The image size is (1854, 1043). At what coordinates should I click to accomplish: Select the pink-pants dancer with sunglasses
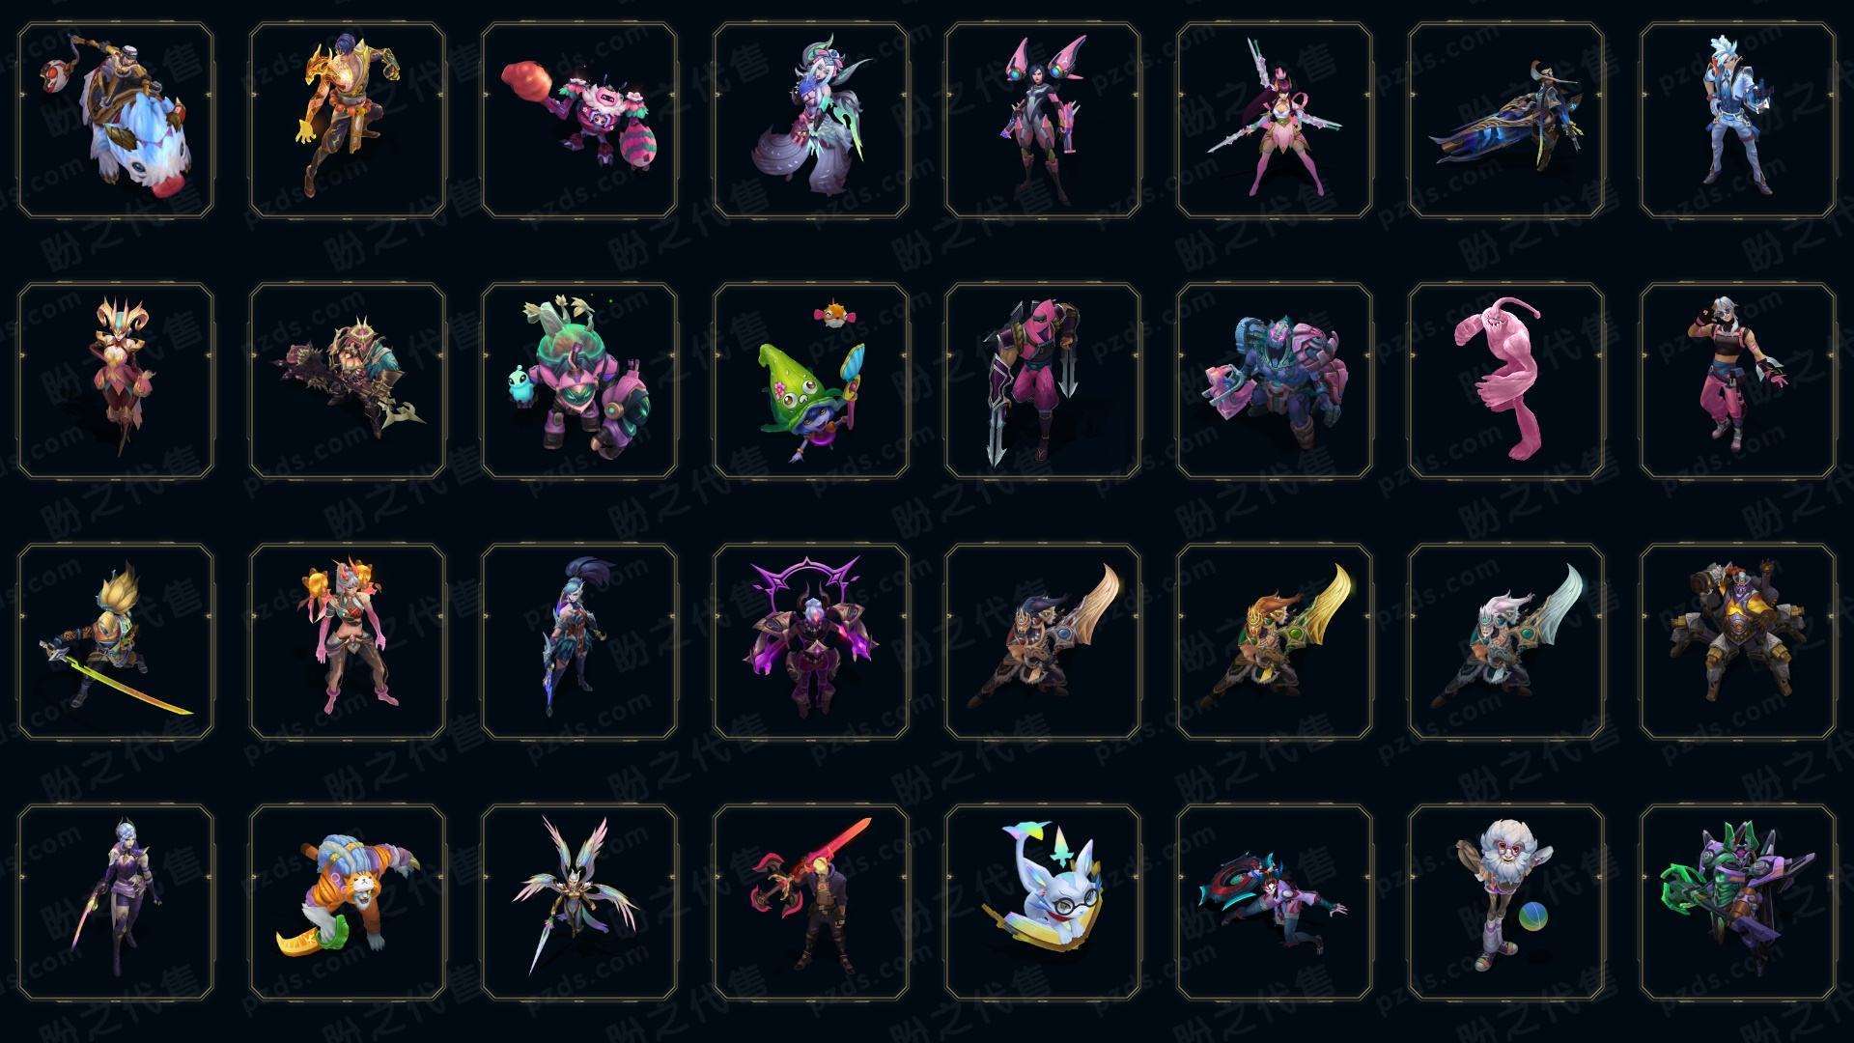coord(1738,381)
